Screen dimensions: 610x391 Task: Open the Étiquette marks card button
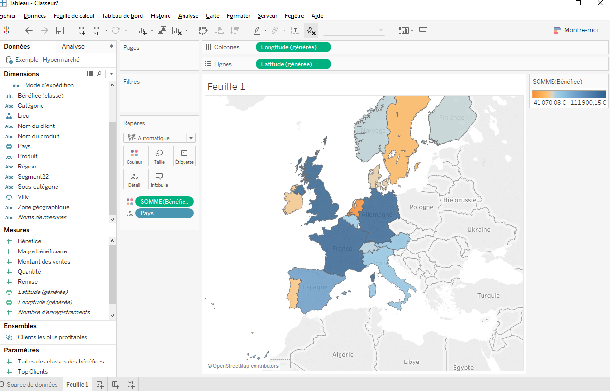point(184,156)
